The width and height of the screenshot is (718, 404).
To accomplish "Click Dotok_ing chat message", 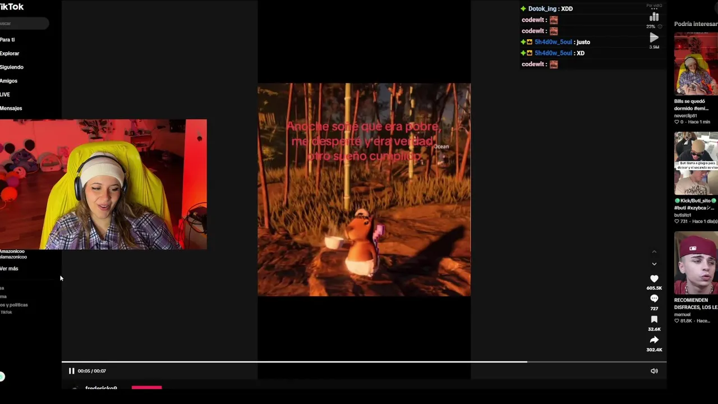I will pos(547,9).
